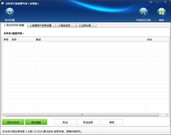The width and height of the screenshot is (171, 135).
Task: Minimize the window
Action: click(158, 2)
